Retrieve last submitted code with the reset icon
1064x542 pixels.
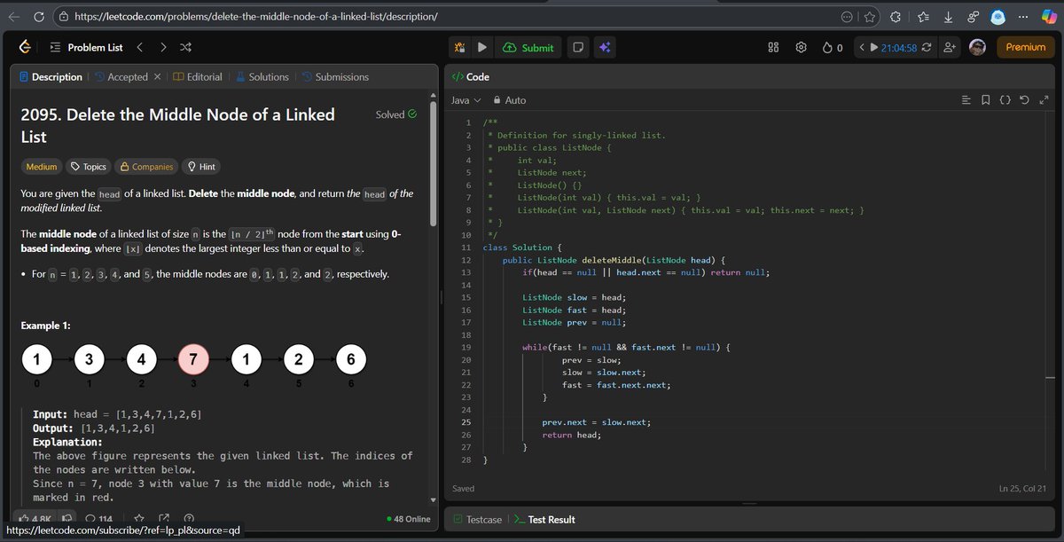(1024, 100)
